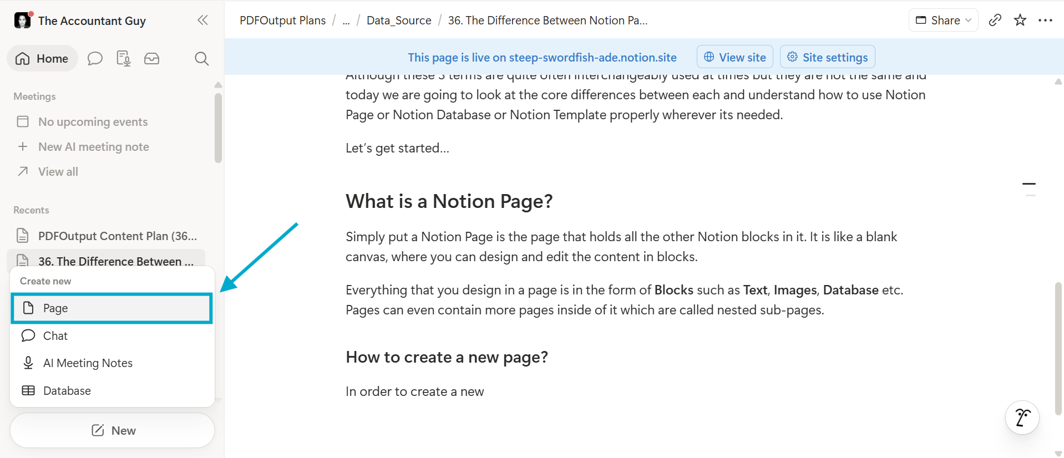Open the chat bubble icon in sidebar
The image size is (1064, 458).
(x=95, y=59)
